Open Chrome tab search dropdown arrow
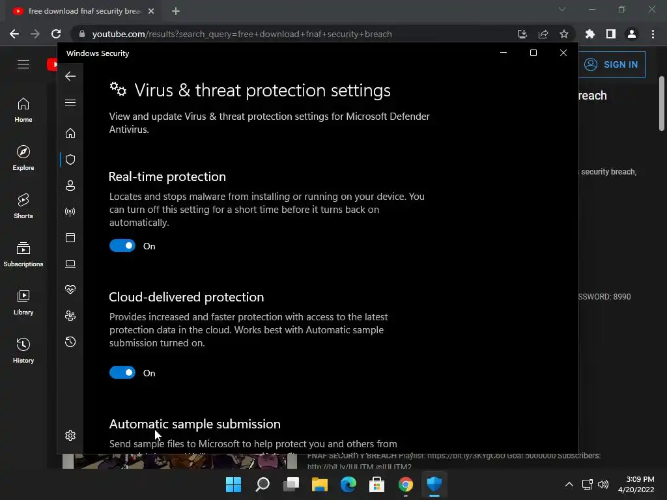 coord(562,9)
